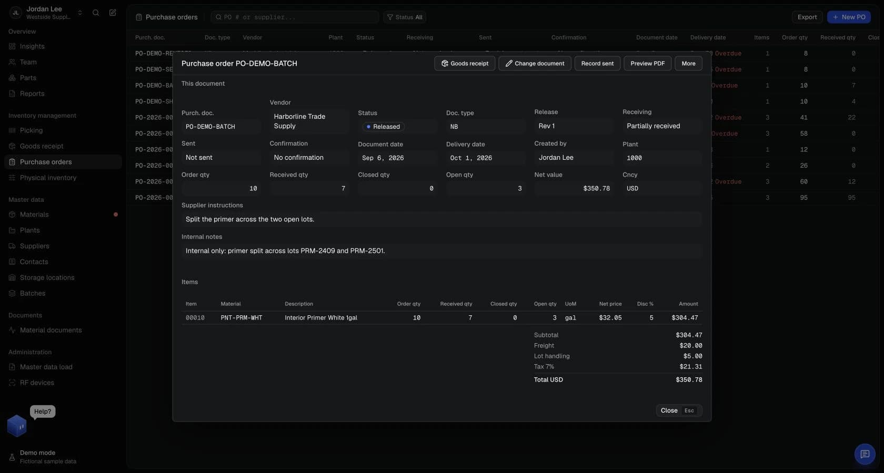Open Storage locations sidebar item
Image resolution: width=884 pixels, height=473 pixels.
[63, 277]
